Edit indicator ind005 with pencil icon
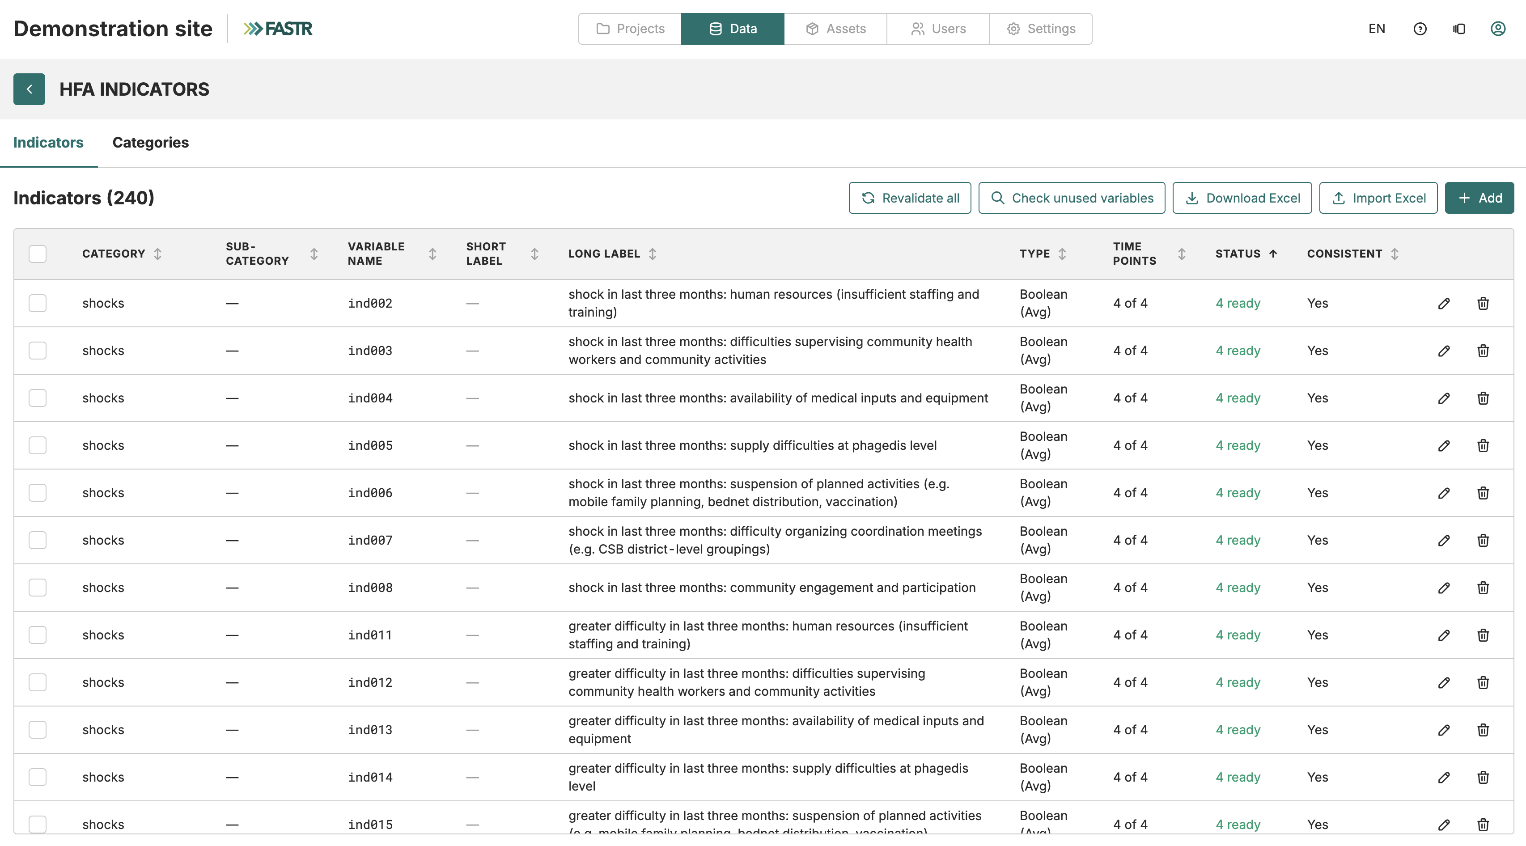1526x846 pixels. click(x=1444, y=445)
